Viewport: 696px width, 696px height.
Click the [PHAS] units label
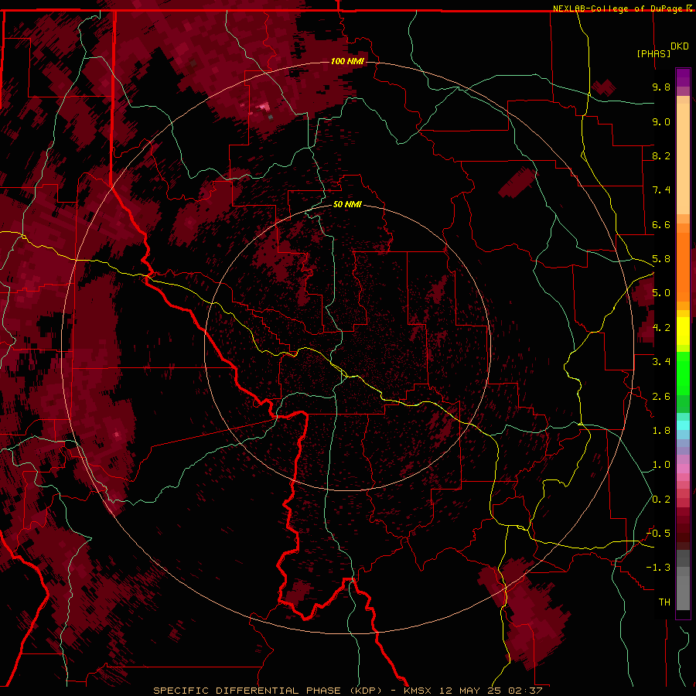pyautogui.click(x=653, y=53)
